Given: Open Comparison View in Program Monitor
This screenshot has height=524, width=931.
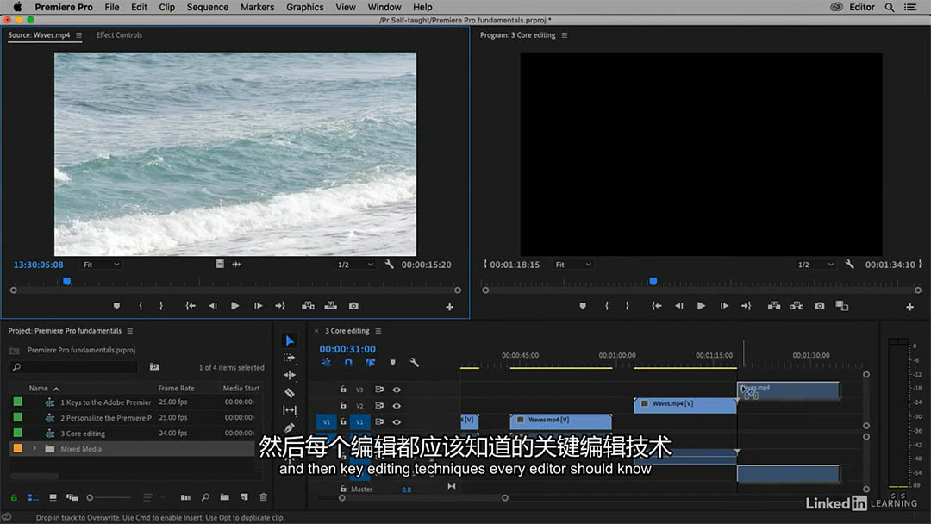Looking at the screenshot, I should click(x=842, y=306).
